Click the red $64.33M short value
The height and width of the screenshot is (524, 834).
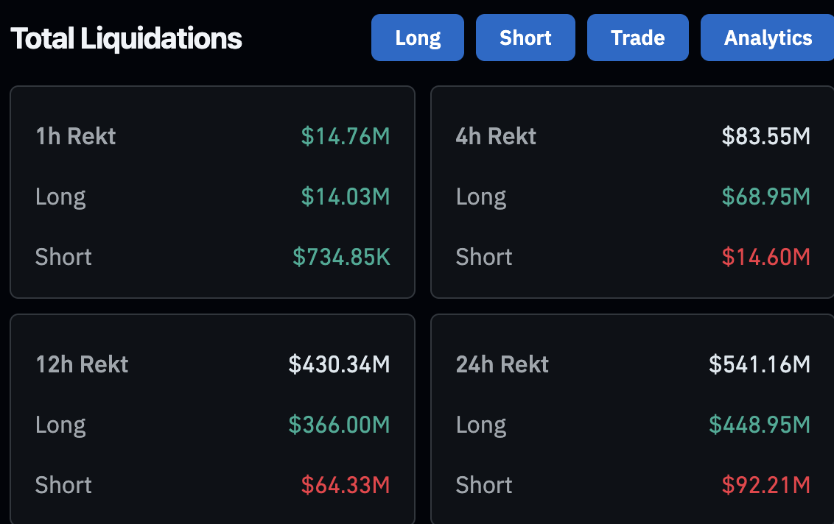(x=346, y=485)
